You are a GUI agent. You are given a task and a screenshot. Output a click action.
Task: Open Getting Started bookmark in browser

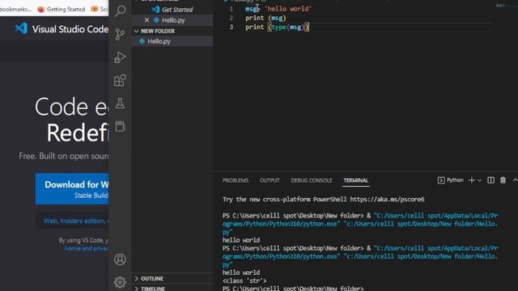tap(62, 9)
